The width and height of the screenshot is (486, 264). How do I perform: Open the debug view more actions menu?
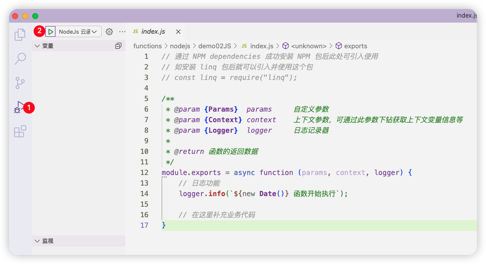pos(122,32)
